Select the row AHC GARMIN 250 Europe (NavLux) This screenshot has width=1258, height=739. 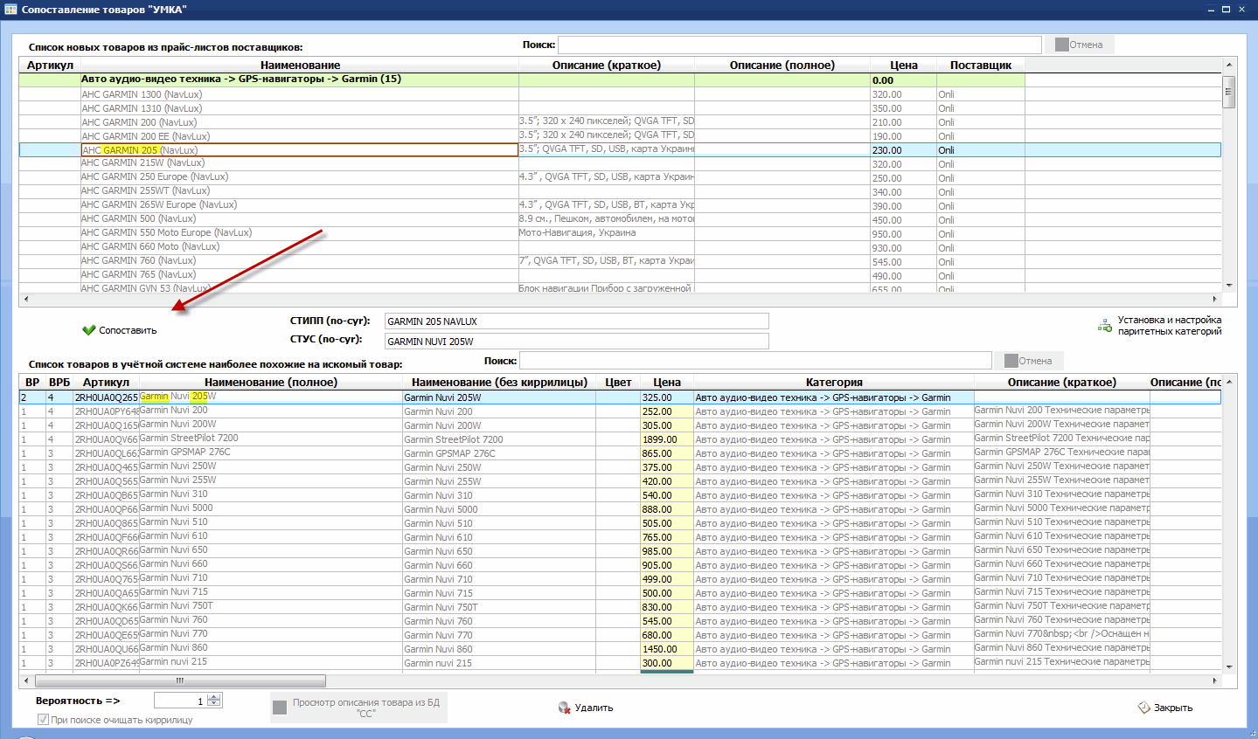point(620,177)
